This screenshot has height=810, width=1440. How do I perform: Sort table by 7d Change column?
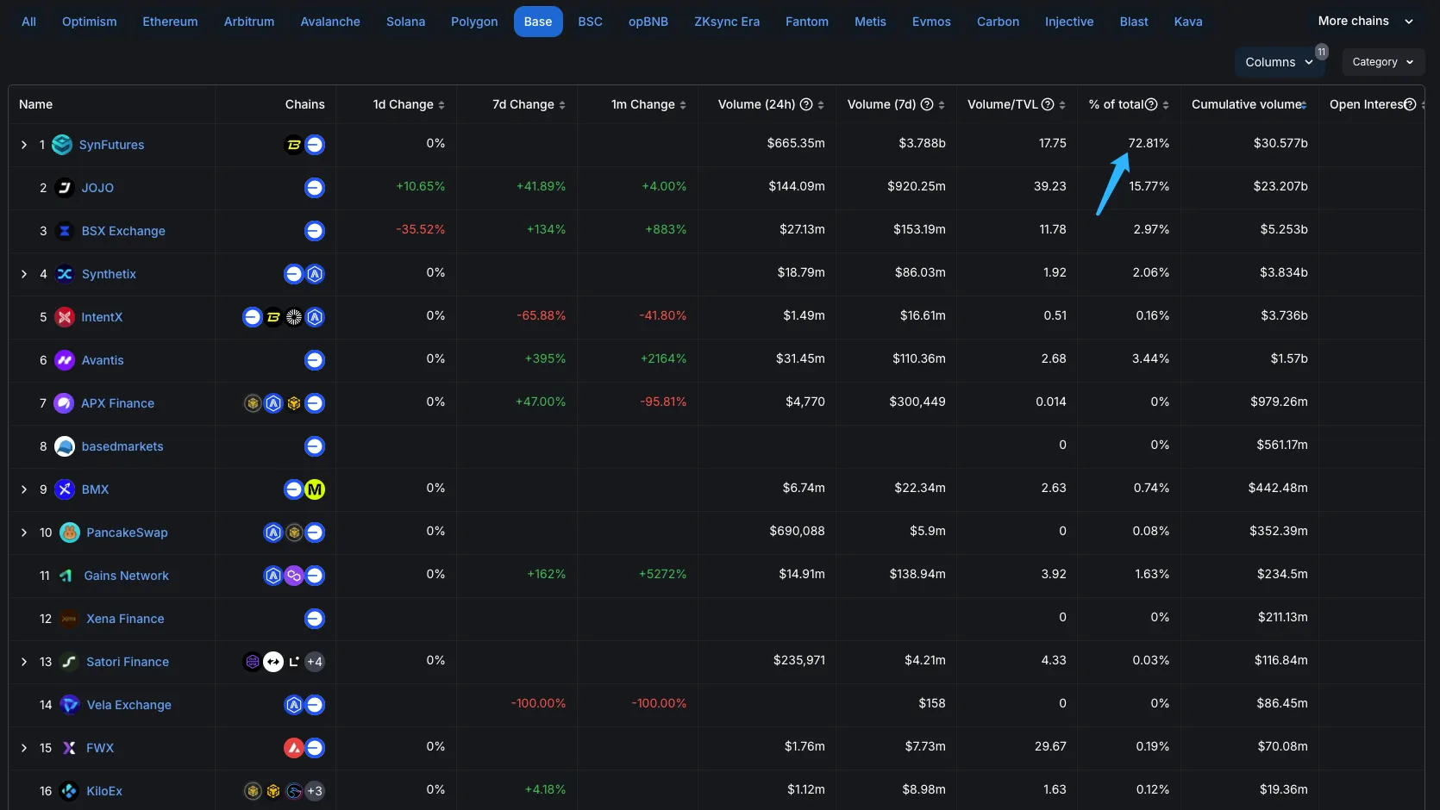[x=562, y=105]
